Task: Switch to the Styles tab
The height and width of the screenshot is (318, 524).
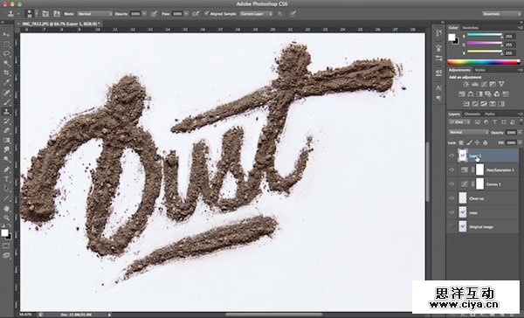Action: pos(479,70)
